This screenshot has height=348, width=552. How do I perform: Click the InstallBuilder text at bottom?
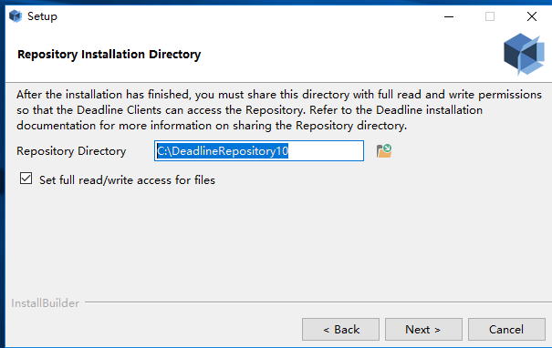click(x=46, y=303)
